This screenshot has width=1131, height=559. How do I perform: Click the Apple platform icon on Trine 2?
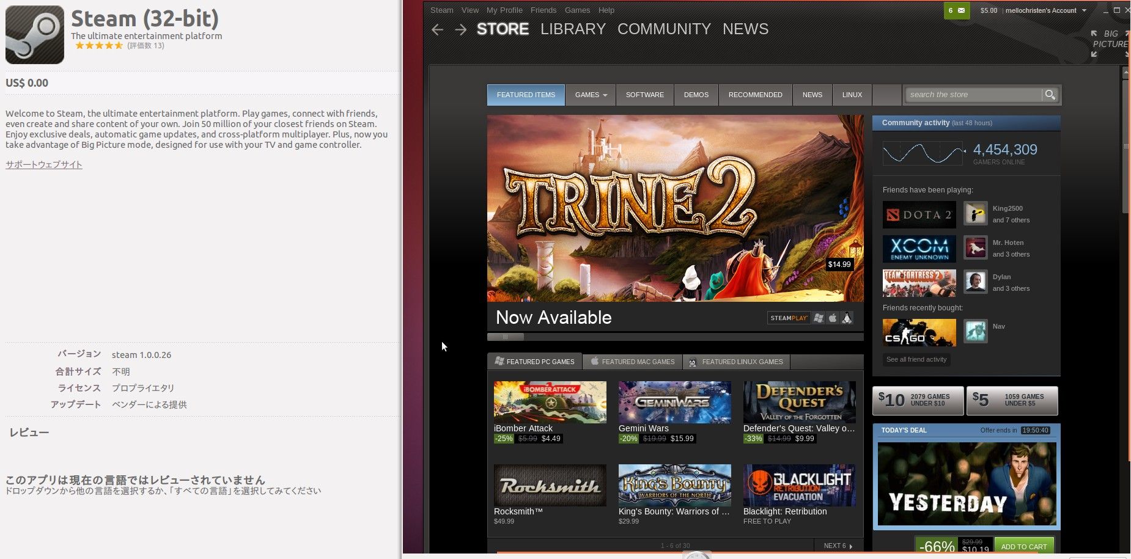(x=833, y=318)
